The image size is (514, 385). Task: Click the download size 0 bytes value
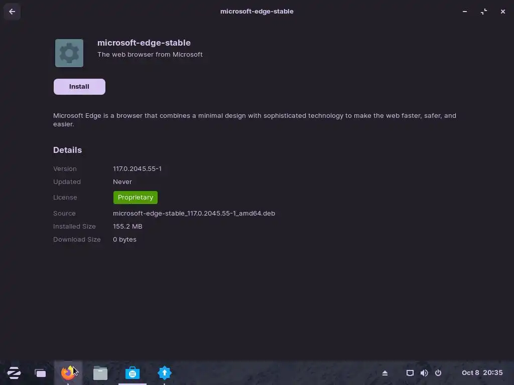[x=124, y=240]
